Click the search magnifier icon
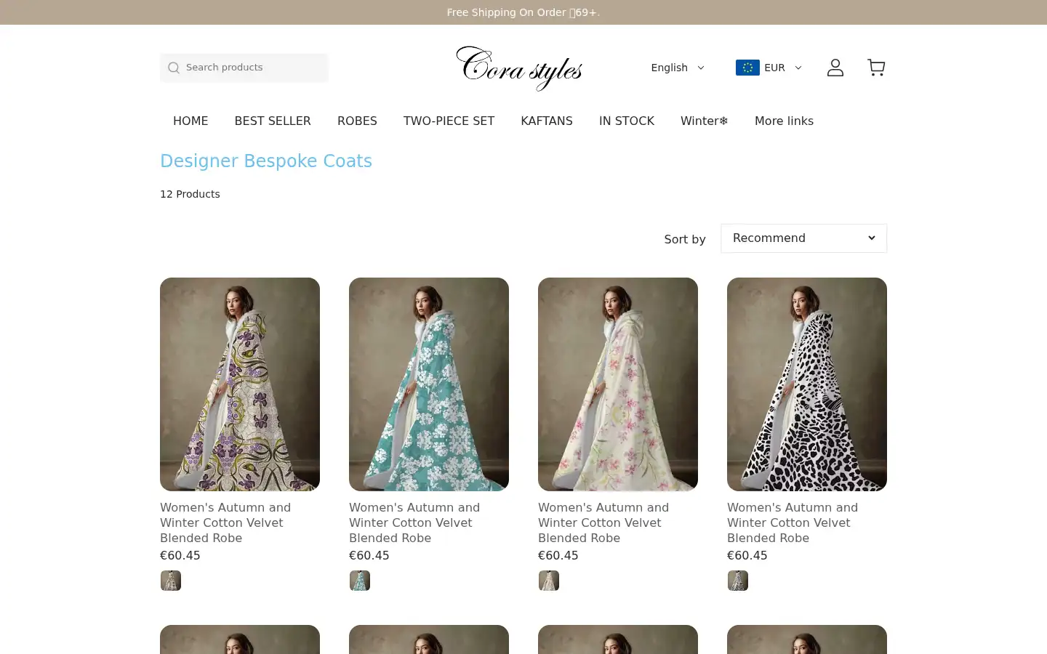The image size is (1047, 654). (174, 68)
